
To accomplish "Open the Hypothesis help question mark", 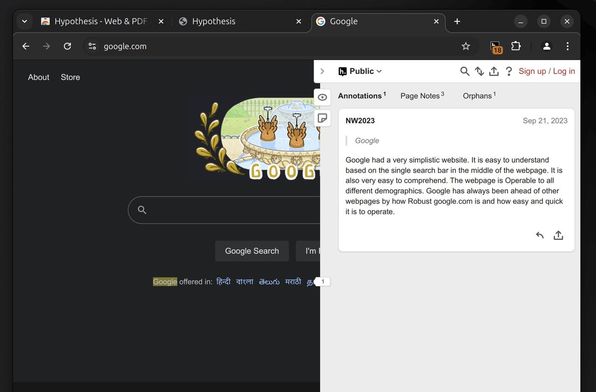I will pyautogui.click(x=509, y=71).
